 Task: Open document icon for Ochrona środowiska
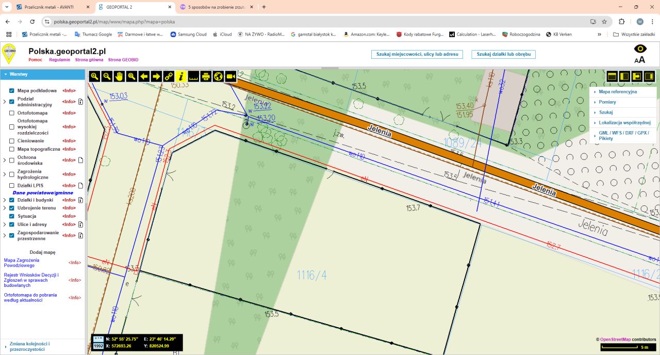(x=80, y=160)
